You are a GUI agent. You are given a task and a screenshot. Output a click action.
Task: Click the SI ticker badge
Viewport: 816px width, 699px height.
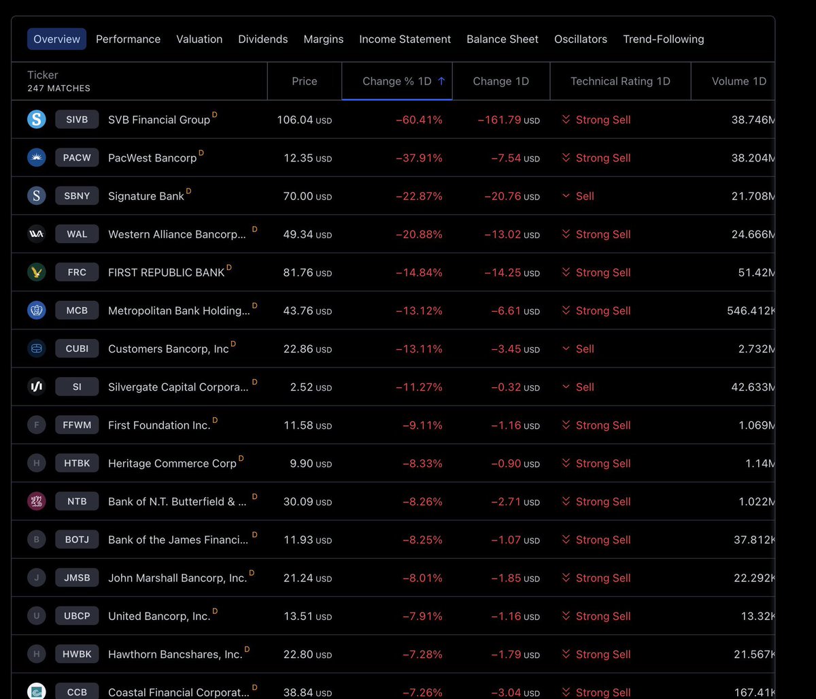tap(77, 387)
